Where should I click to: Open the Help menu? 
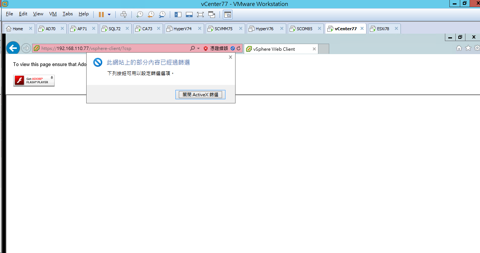point(84,14)
